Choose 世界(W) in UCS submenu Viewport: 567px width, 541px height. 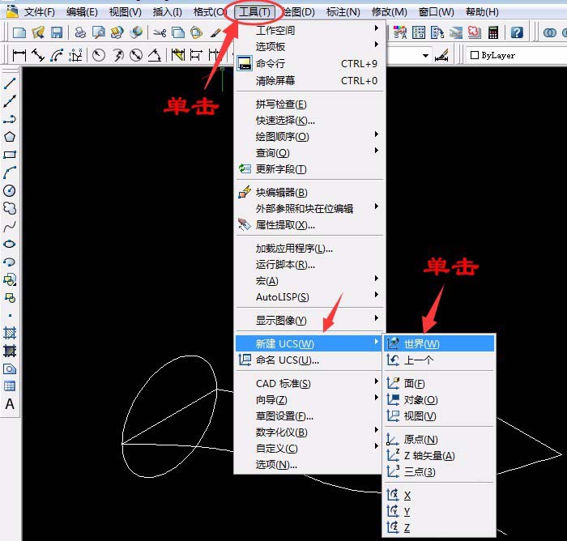439,343
